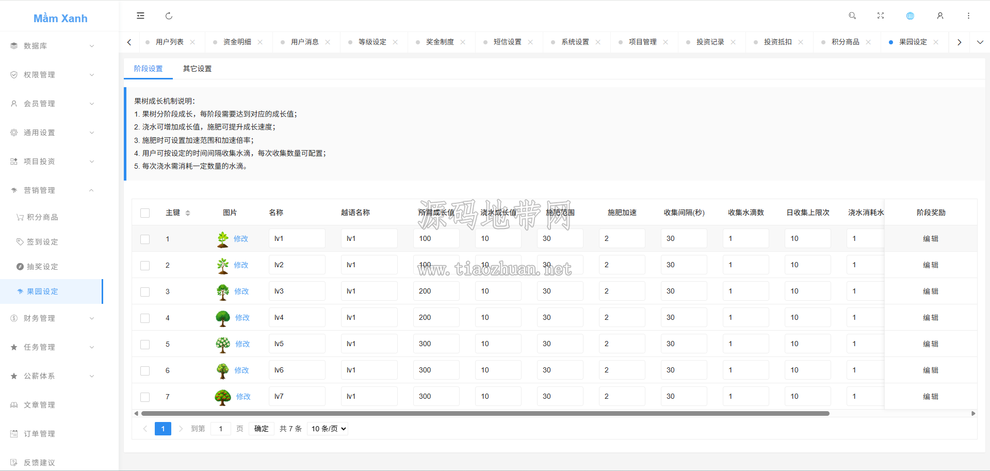Tick the checkbox for row 7
Image resolution: width=990 pixels, height=471 pixels.
point(145,397)
